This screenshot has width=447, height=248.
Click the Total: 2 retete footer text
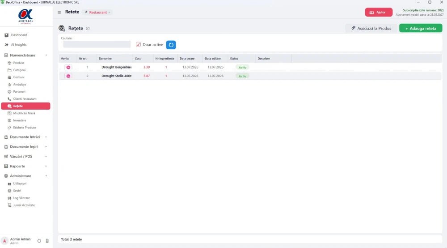click(x=71, y=239)
